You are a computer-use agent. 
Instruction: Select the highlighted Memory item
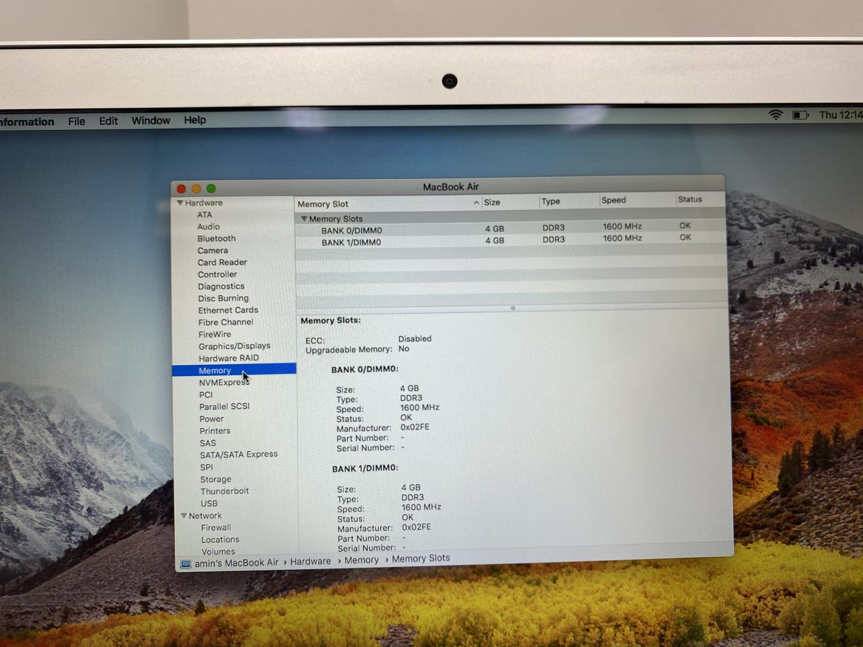[234, 370]
